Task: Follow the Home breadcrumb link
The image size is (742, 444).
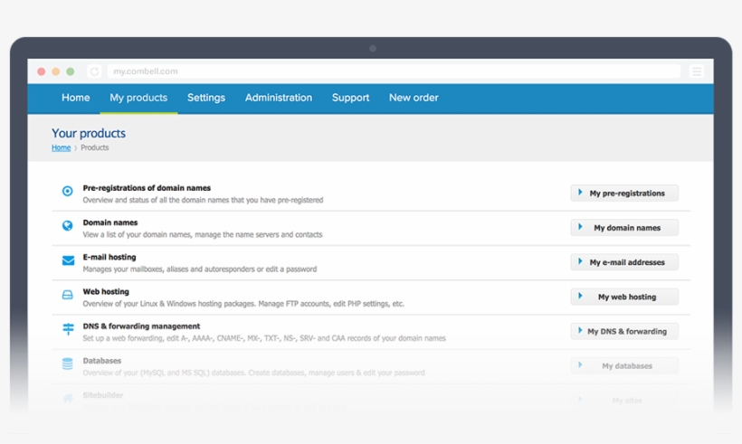Action: 61,147
